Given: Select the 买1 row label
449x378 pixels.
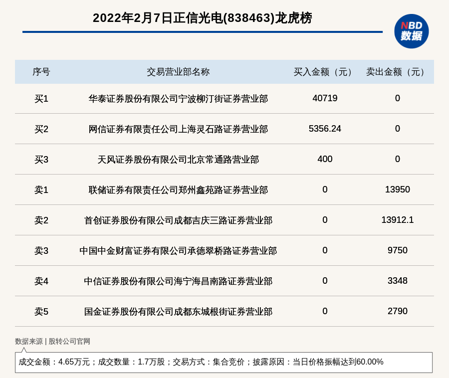Looking at the screenshot, I should 41,99.
